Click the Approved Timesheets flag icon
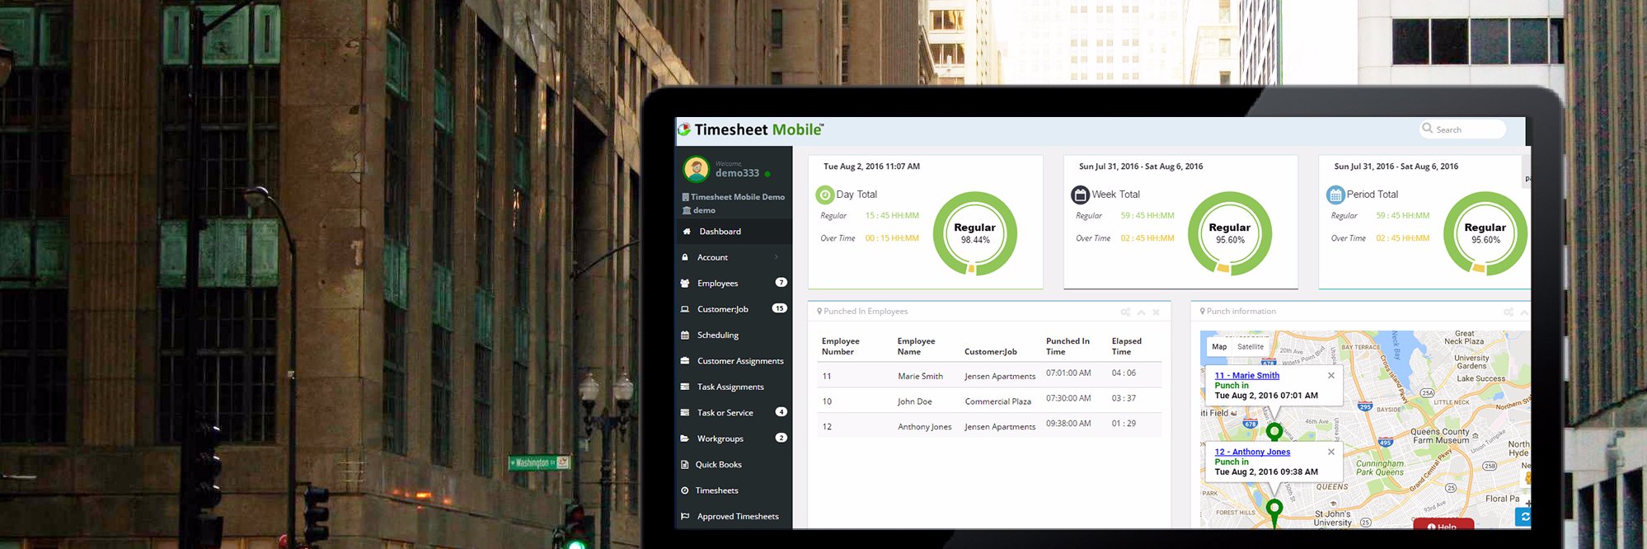This screenshot has width=1647, height=549. pyautogui.click(x=685, y=516)
